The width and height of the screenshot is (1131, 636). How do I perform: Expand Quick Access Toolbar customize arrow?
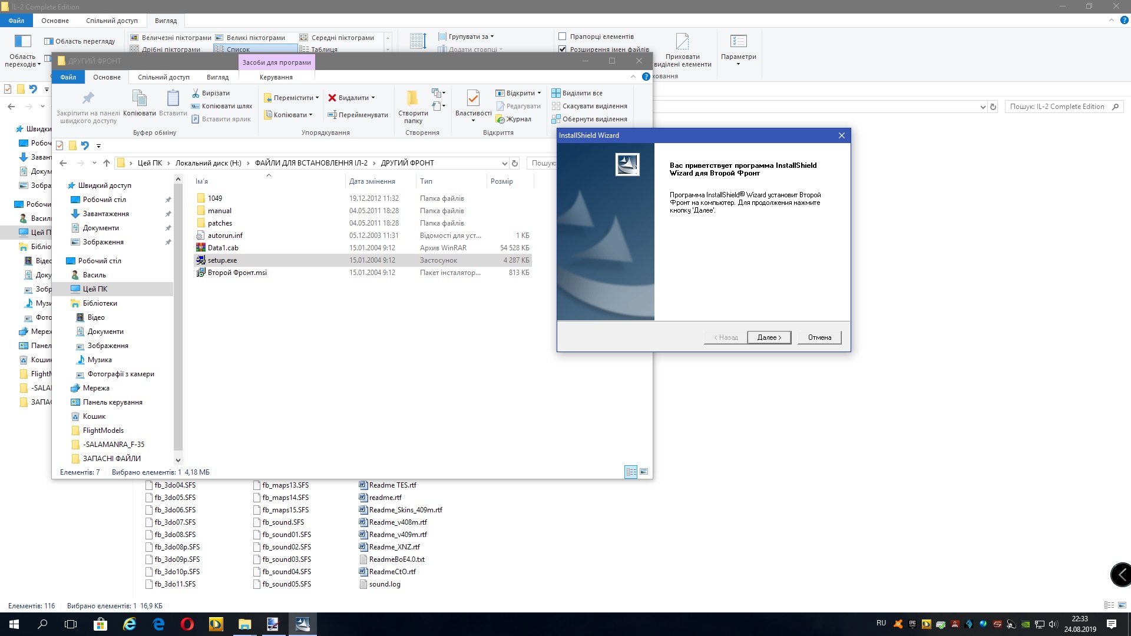98,145
